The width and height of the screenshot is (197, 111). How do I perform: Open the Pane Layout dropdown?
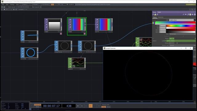pos(12,7)
